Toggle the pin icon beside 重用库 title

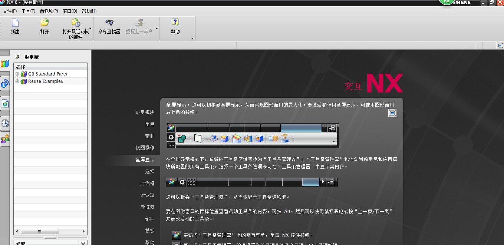point(17,57)
